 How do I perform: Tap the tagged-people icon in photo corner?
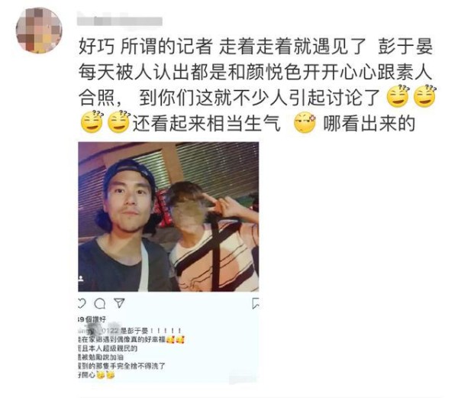pos(81,279)
